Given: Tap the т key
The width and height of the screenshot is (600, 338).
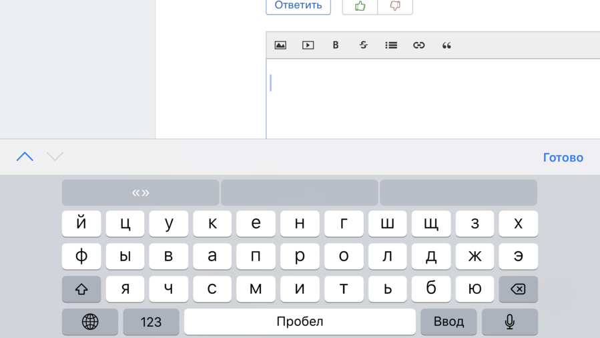Looking at the screenshot, I should (x=344, y=289).
